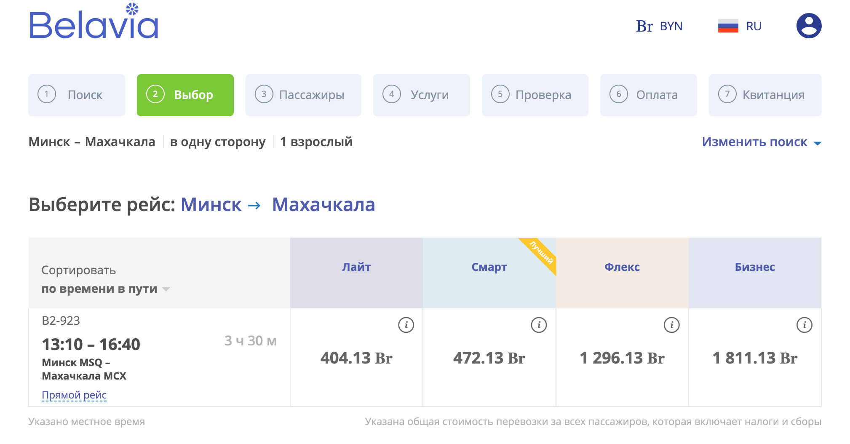This screenshot has width=850, height=444.
Task: Show info for Лайт fare 404.13 Br
Action: (406, 325)
